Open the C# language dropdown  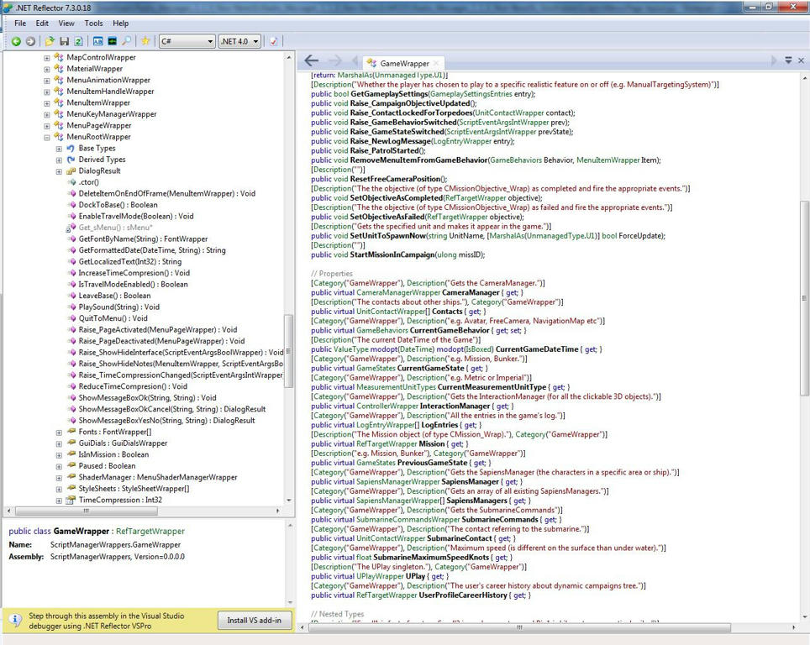point(187,41)
